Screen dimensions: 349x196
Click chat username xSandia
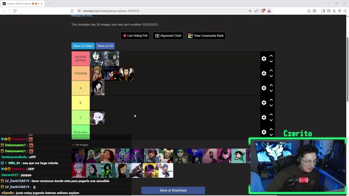click(7, 193)
